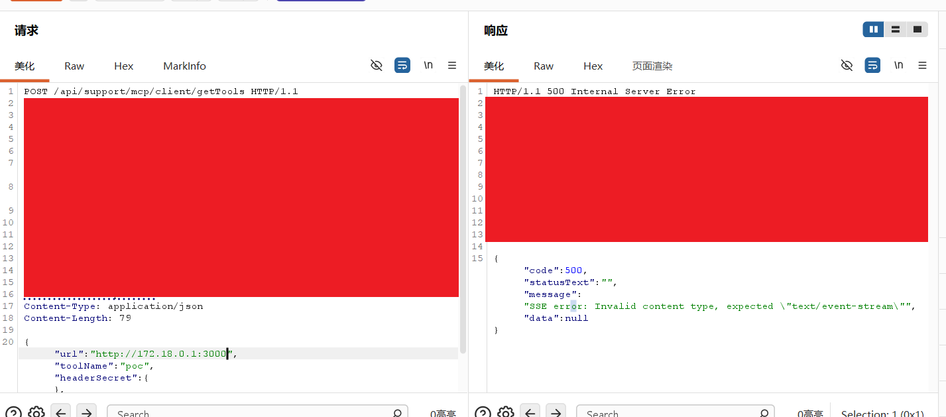This screenshot has height=417, width=946.
Task: Switch to top-bottom split layout view
Action: (x=896, y=29)
